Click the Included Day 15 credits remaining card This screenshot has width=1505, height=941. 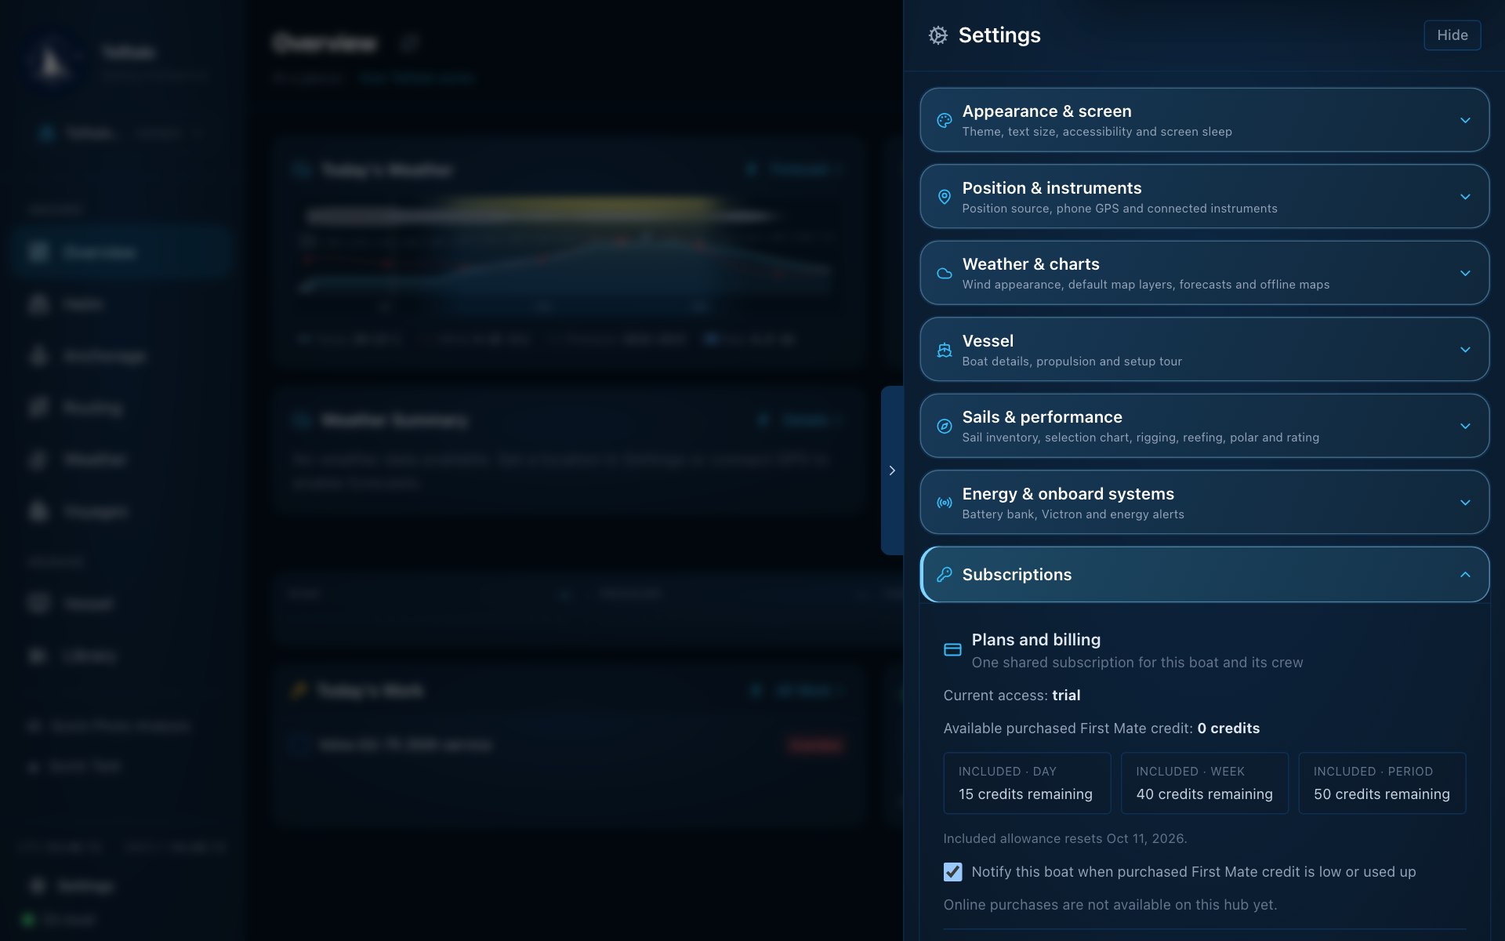click(x=1027, y=783)
